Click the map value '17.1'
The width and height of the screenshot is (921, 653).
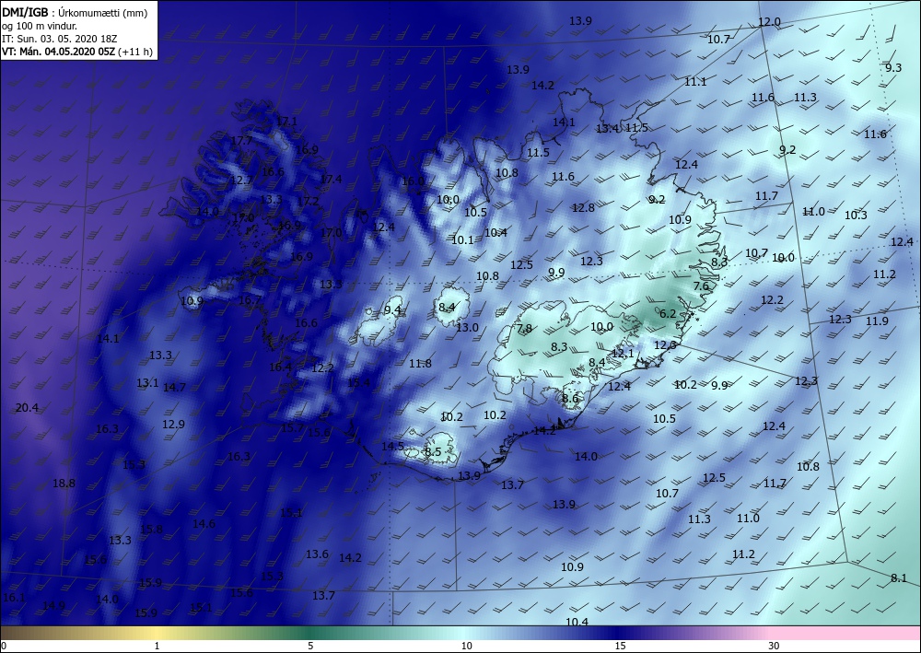pyautogui.click(x=286, y=122)
